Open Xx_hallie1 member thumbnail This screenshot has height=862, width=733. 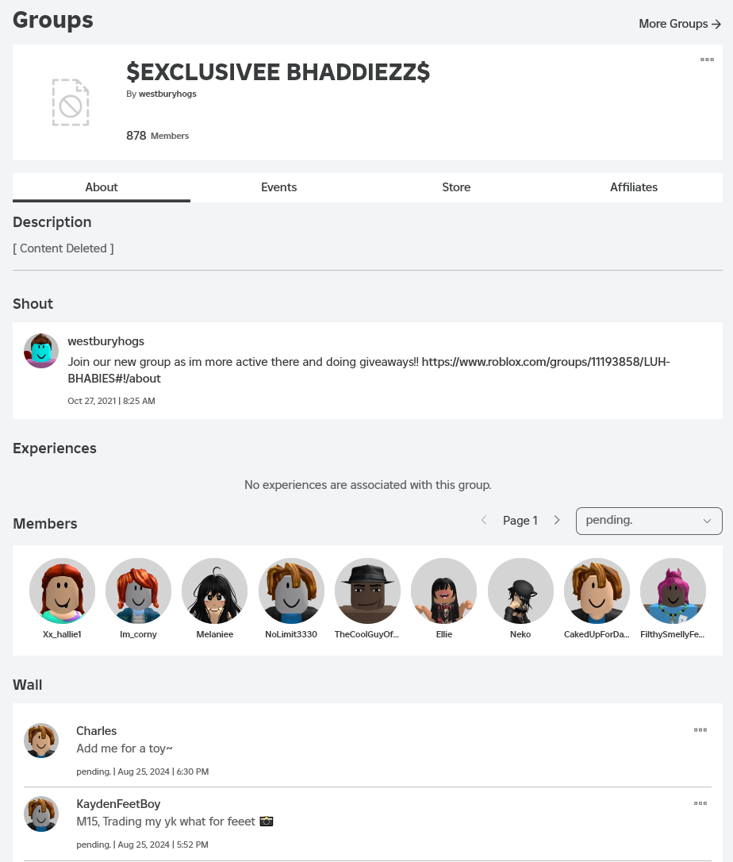coord(62,591)
